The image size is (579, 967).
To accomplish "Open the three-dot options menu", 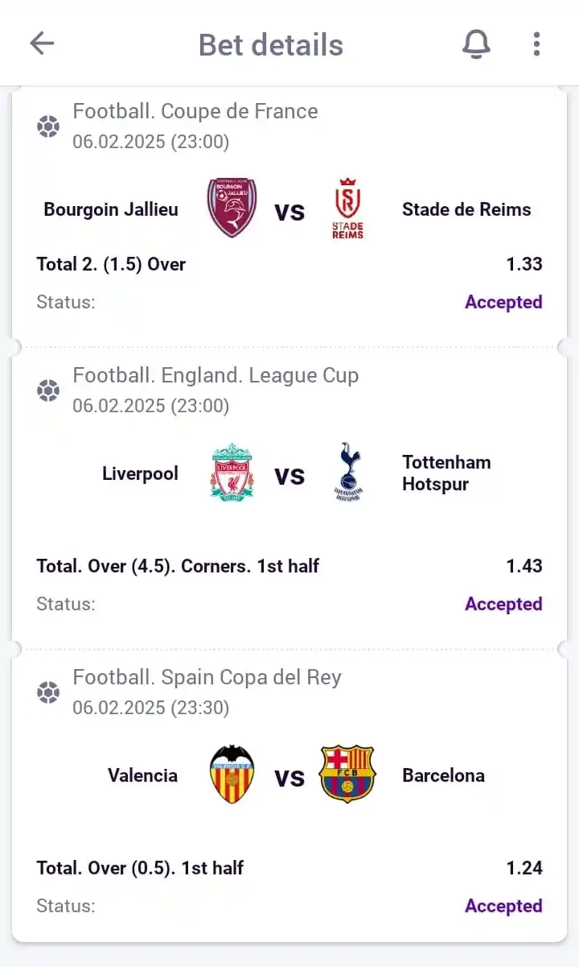I will pyautogui.click(x=536, y=44).
